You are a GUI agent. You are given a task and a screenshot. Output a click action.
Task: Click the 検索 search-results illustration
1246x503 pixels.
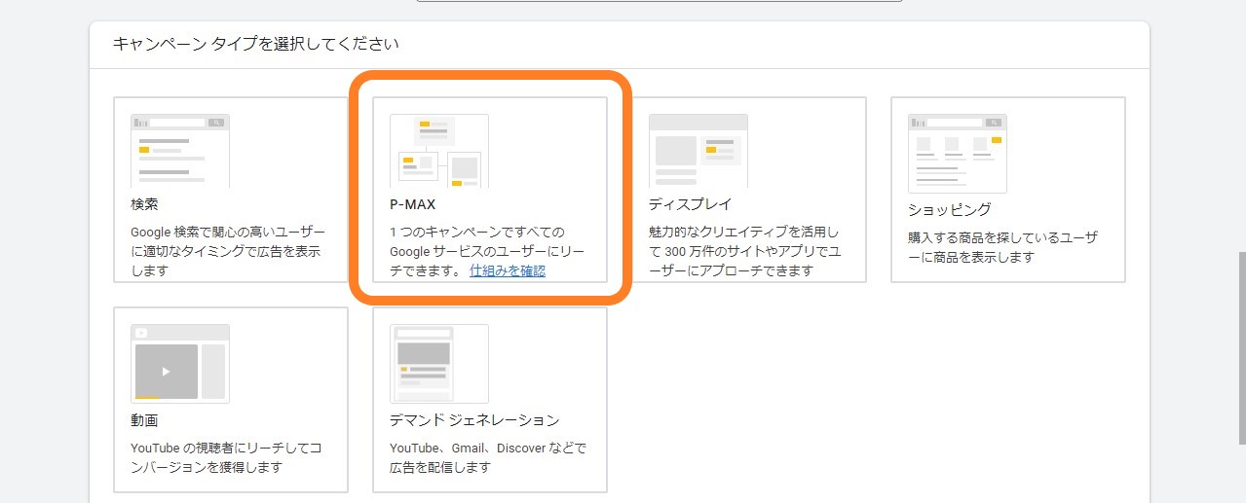coord(180,151)
